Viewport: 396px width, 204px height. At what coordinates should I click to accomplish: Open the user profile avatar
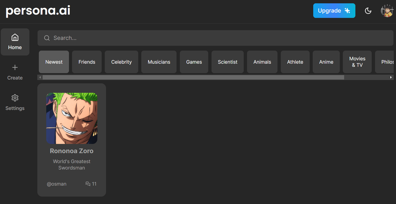point(387,11)
